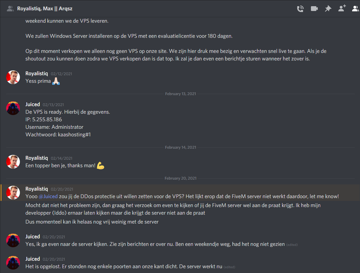The image size is (360, 273).
Task: Click the 02/20/2021 timestamp on Royalistiq's message
Action: click(62, 189)
